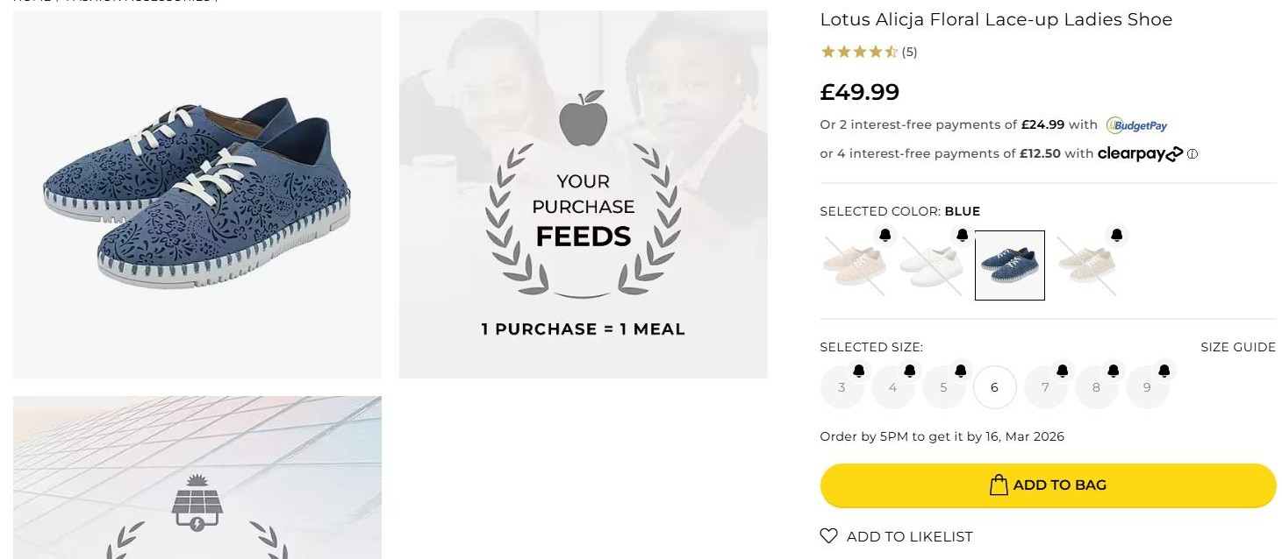The image size is (1282, 559).
Task: Select size 5
Action: pyautogui.click(x=943, y=388)
